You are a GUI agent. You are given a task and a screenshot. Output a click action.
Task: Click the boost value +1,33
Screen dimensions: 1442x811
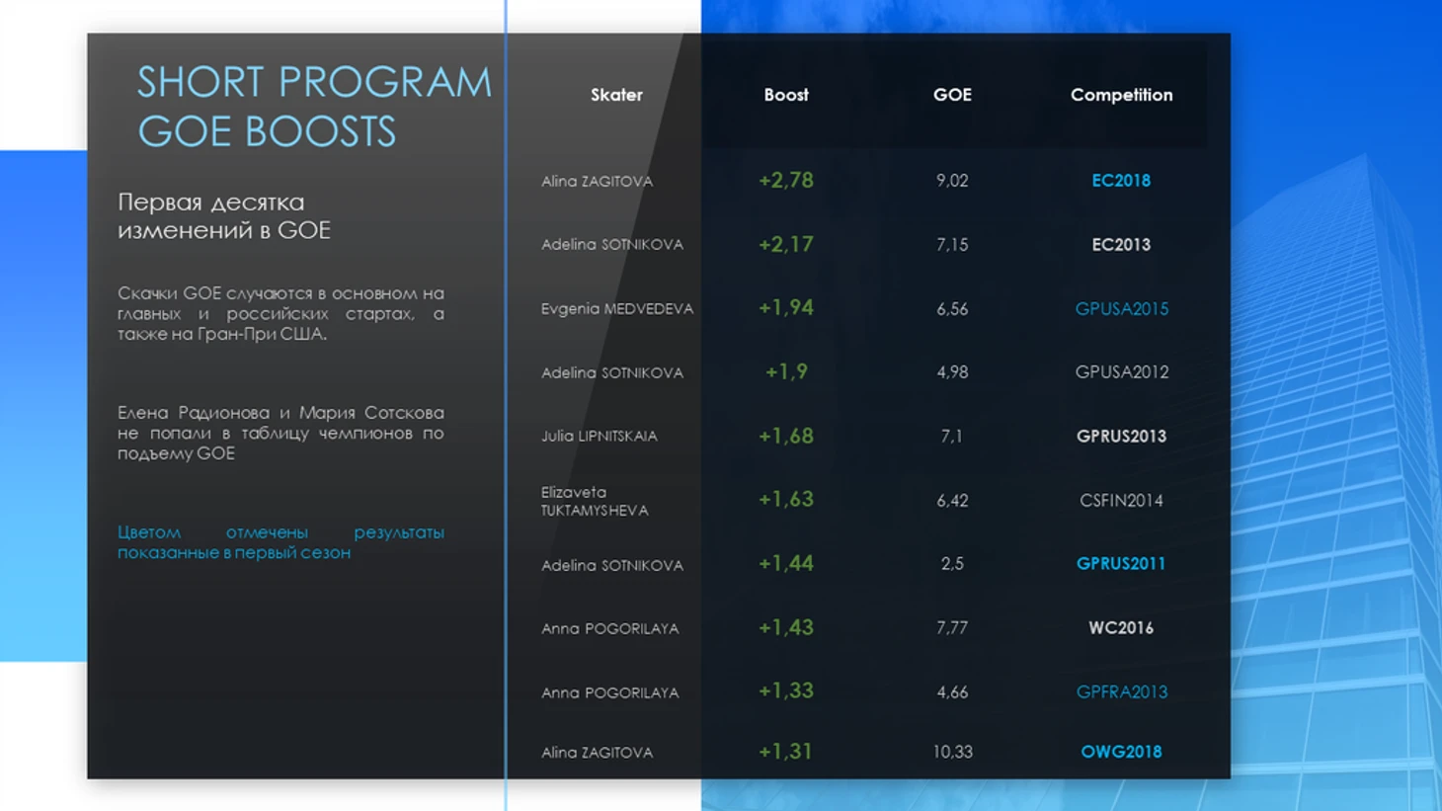786,691
